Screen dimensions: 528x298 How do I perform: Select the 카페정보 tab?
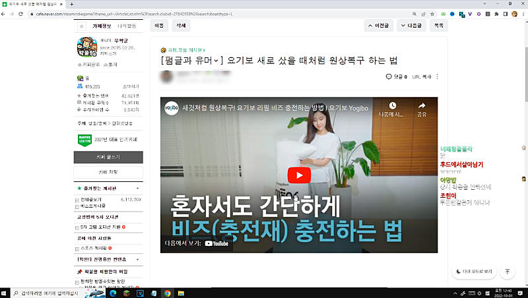pyautogui.click(x=102, y=26)
